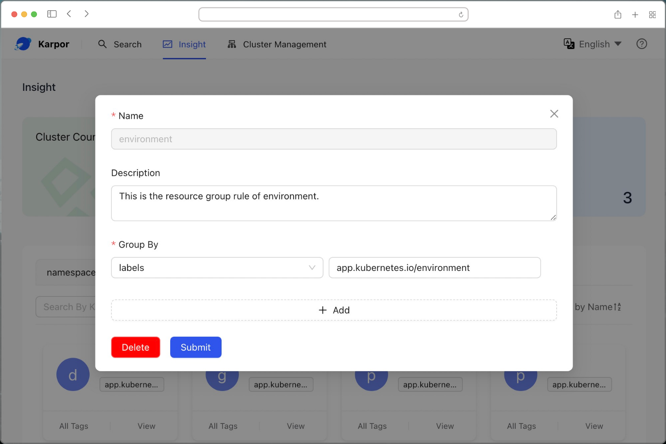Show the tab overview grid icon

652,15
